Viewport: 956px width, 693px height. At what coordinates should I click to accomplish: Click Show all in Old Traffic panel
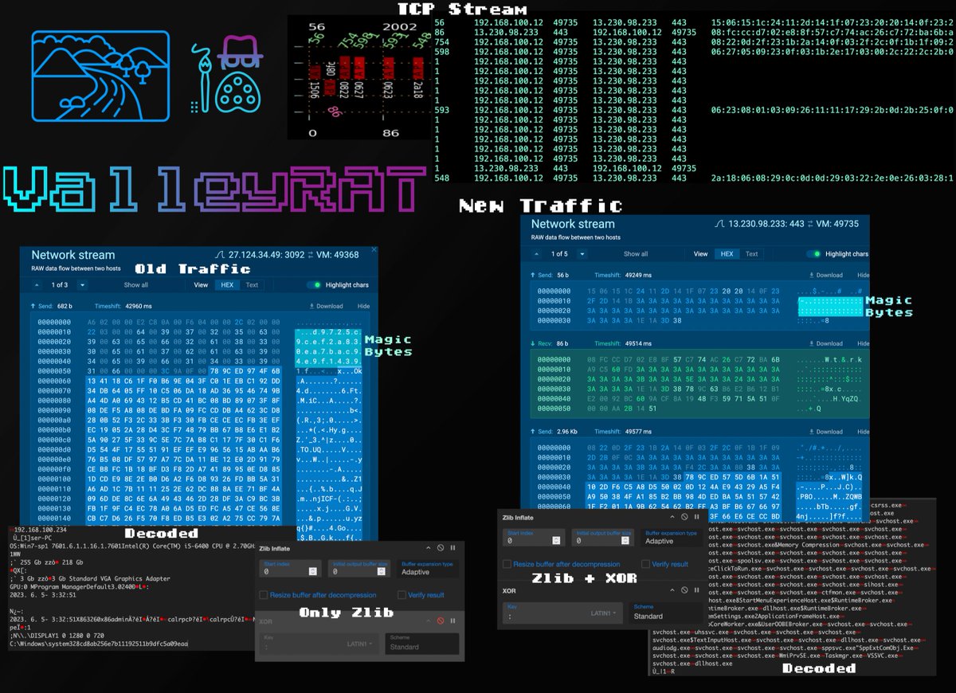click(x=135, y=285)
